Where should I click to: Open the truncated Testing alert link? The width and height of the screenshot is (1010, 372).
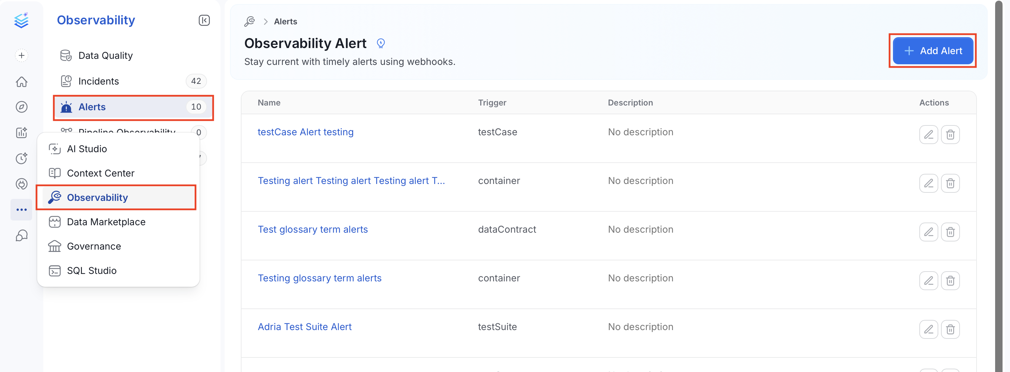[x=351, y=181]
